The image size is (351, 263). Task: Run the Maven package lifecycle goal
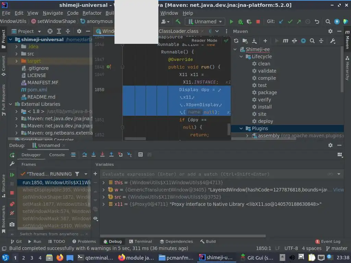coord(267,92)
